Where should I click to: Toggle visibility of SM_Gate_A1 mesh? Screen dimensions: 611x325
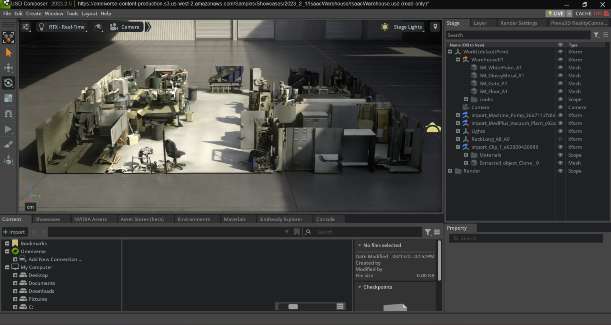560,83
